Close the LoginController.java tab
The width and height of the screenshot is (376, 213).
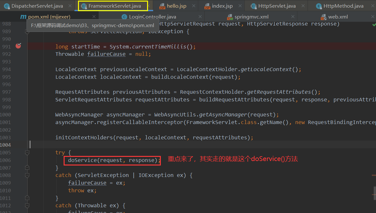pyautogui.click(x=200, y=17)
